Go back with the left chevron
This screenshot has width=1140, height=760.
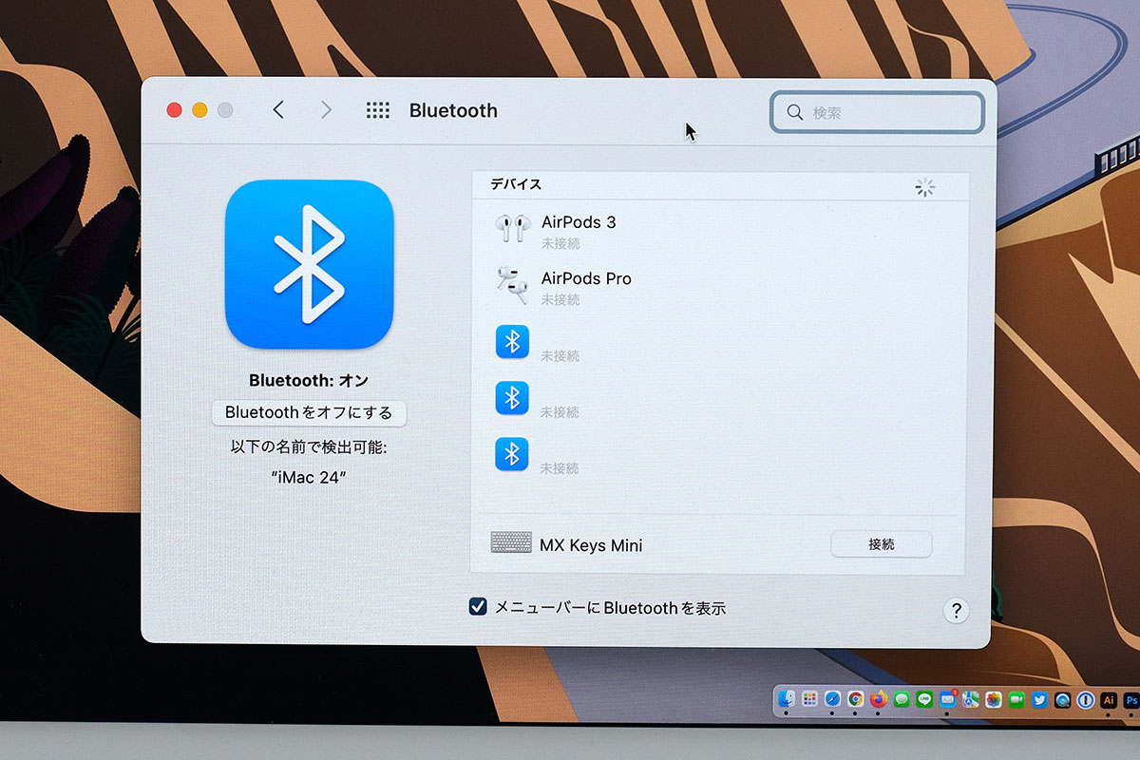pos(278,110)
